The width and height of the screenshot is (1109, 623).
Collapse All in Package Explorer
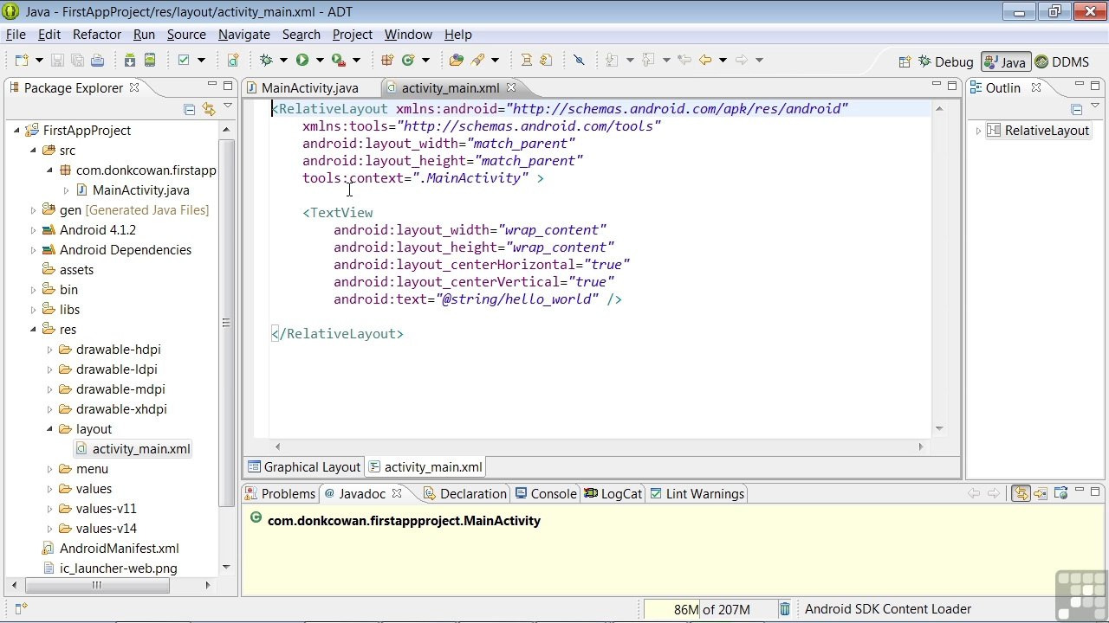[189, 109]
